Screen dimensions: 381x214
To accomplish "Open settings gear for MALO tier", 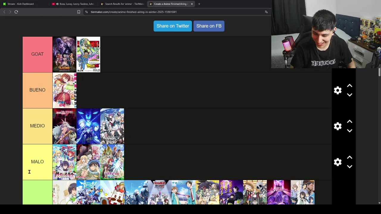I will 338,162.
